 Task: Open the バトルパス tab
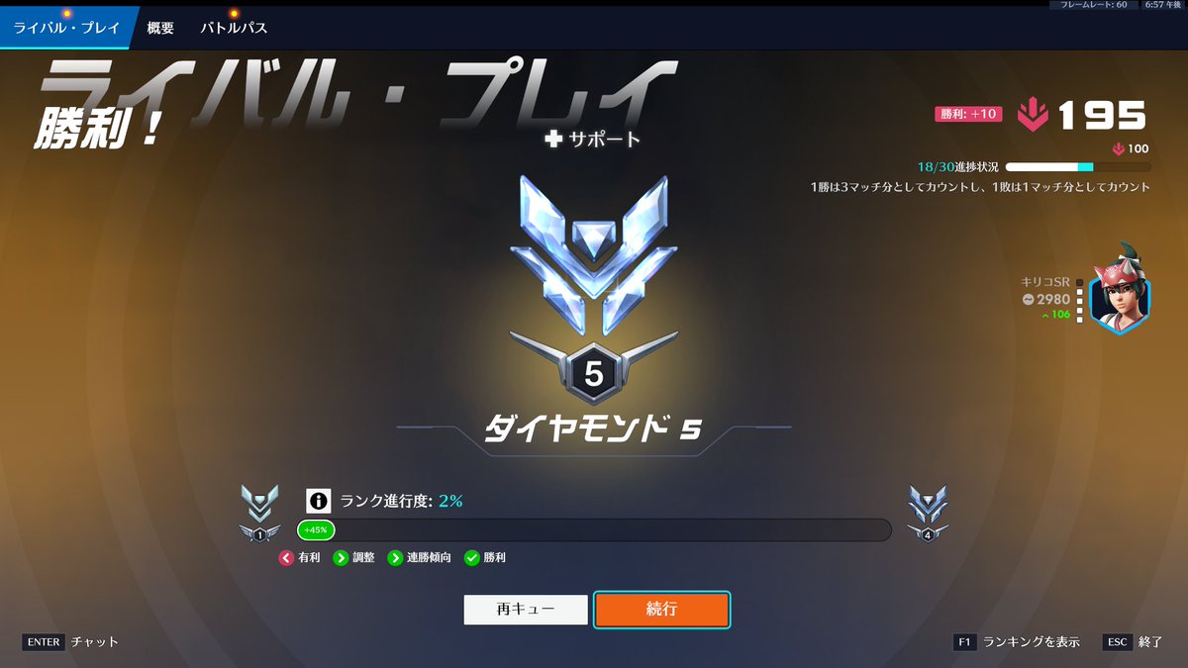point(234,28)
